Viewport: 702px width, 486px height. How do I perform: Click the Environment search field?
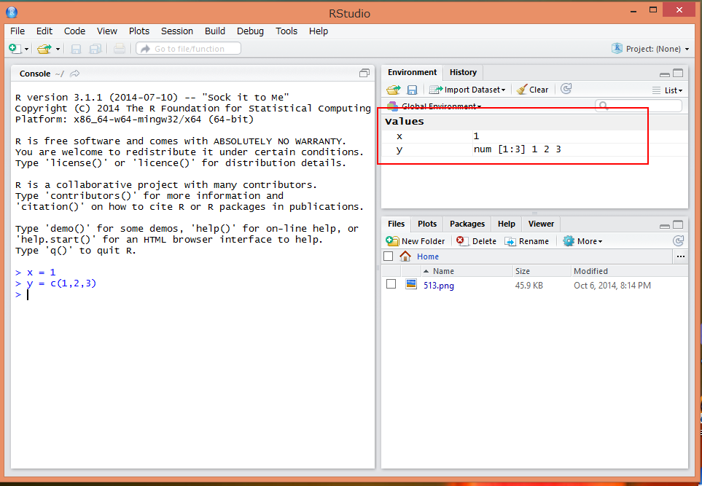point(639,106)
